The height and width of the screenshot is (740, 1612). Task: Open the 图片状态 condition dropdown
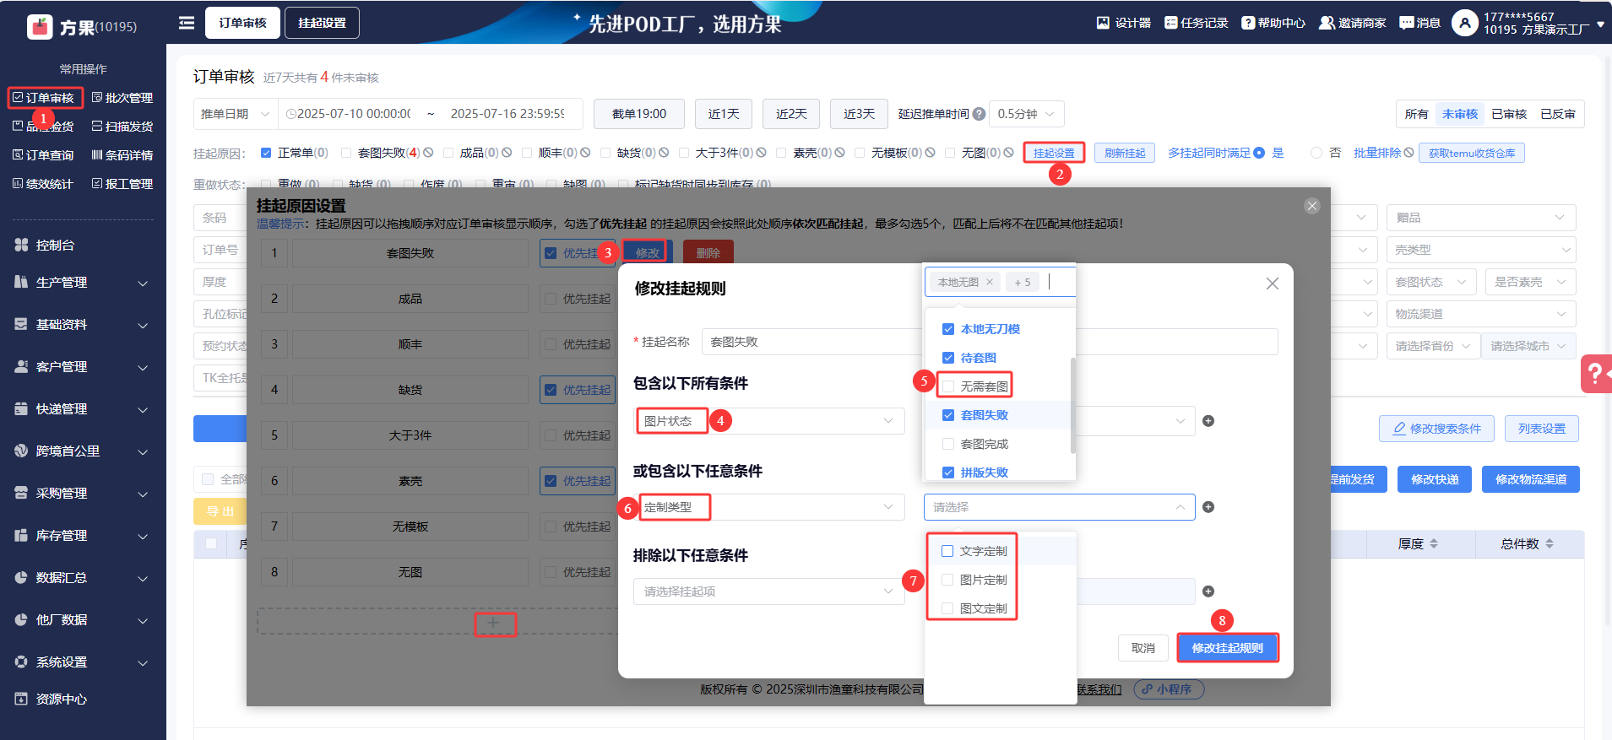click(x=769, y=421)
